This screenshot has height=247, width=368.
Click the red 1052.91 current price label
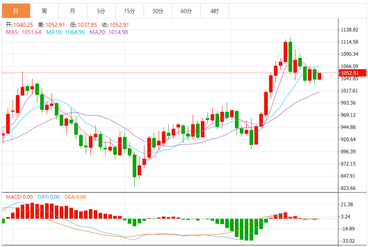352,73
